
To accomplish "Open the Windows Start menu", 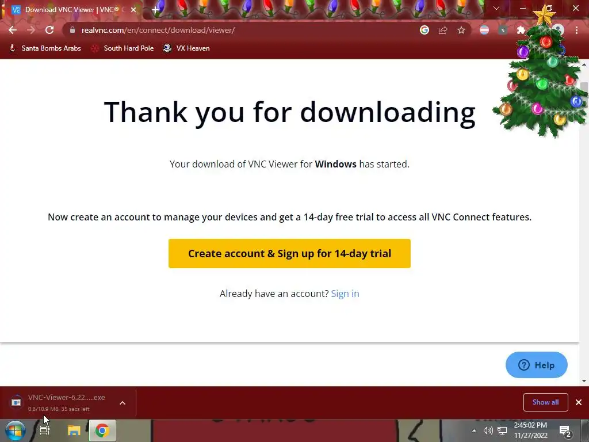I will point(15,430).
